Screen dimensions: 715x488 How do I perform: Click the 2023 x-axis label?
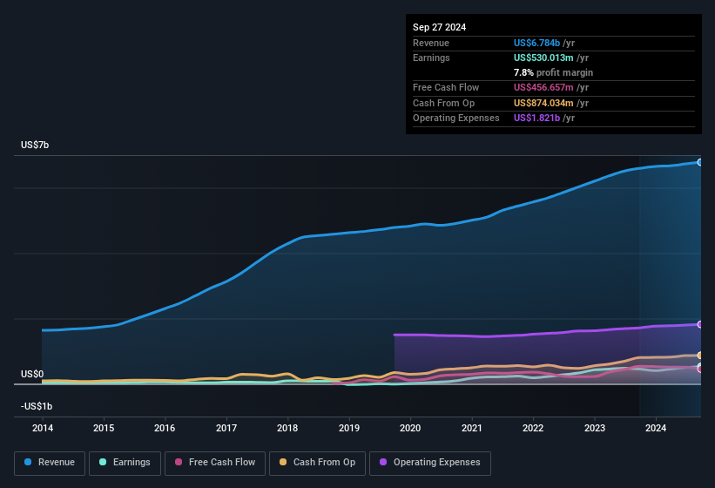pos(595,428)
